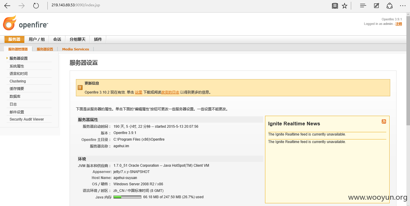Click the Host Name value agehui-suyuan
Image resolution: width=410 pixels, height=206 pixels.
(125, 178)
